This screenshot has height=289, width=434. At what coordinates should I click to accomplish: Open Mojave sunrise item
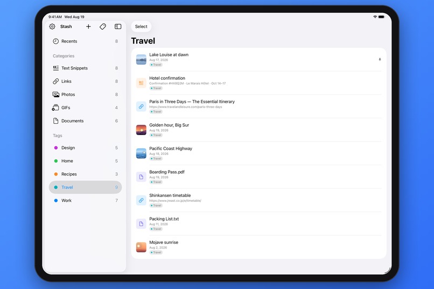coord(259,247)
